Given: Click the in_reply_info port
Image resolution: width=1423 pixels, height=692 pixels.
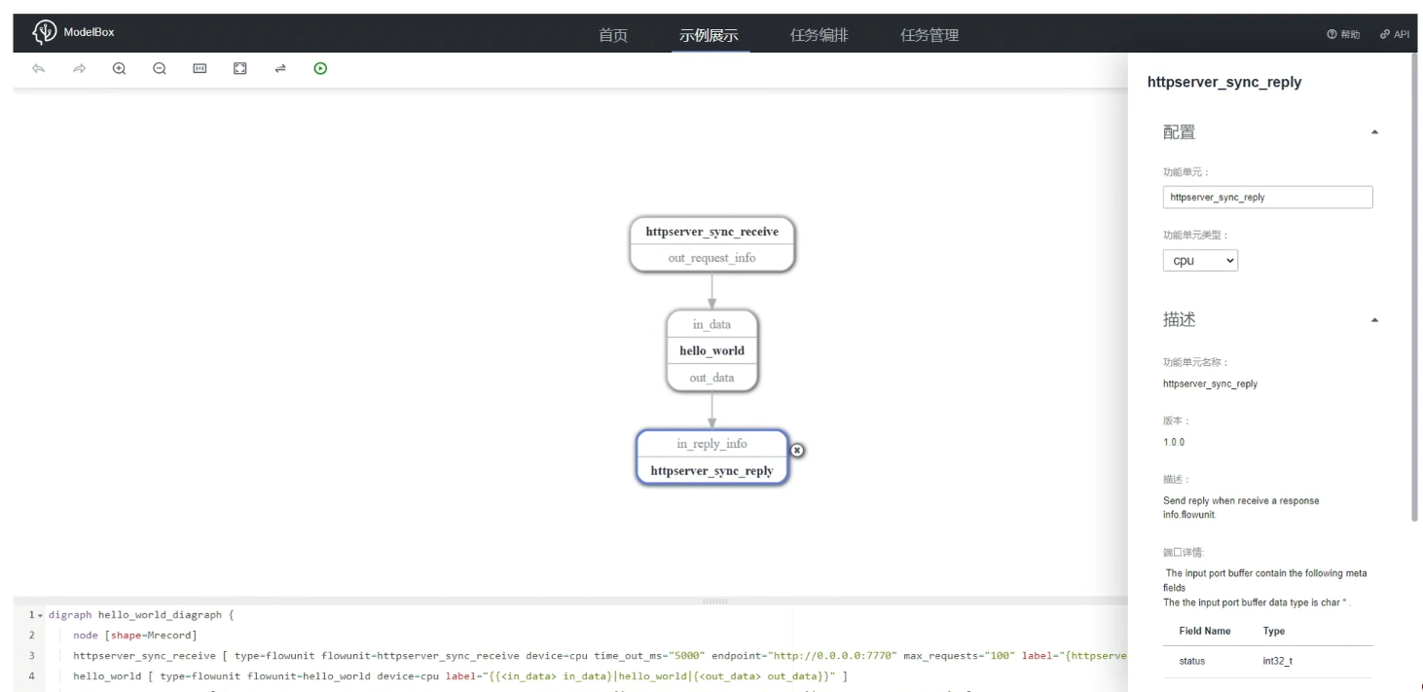Looking at the screenshot, I should 711,444.
